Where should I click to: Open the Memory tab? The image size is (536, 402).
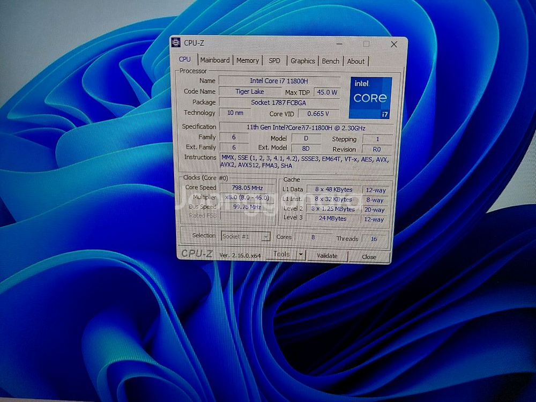[247, 61]
